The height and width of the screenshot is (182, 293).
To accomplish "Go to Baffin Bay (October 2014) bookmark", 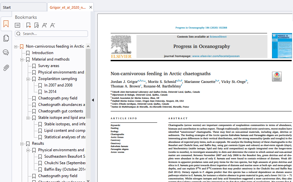I will (65, 169).
